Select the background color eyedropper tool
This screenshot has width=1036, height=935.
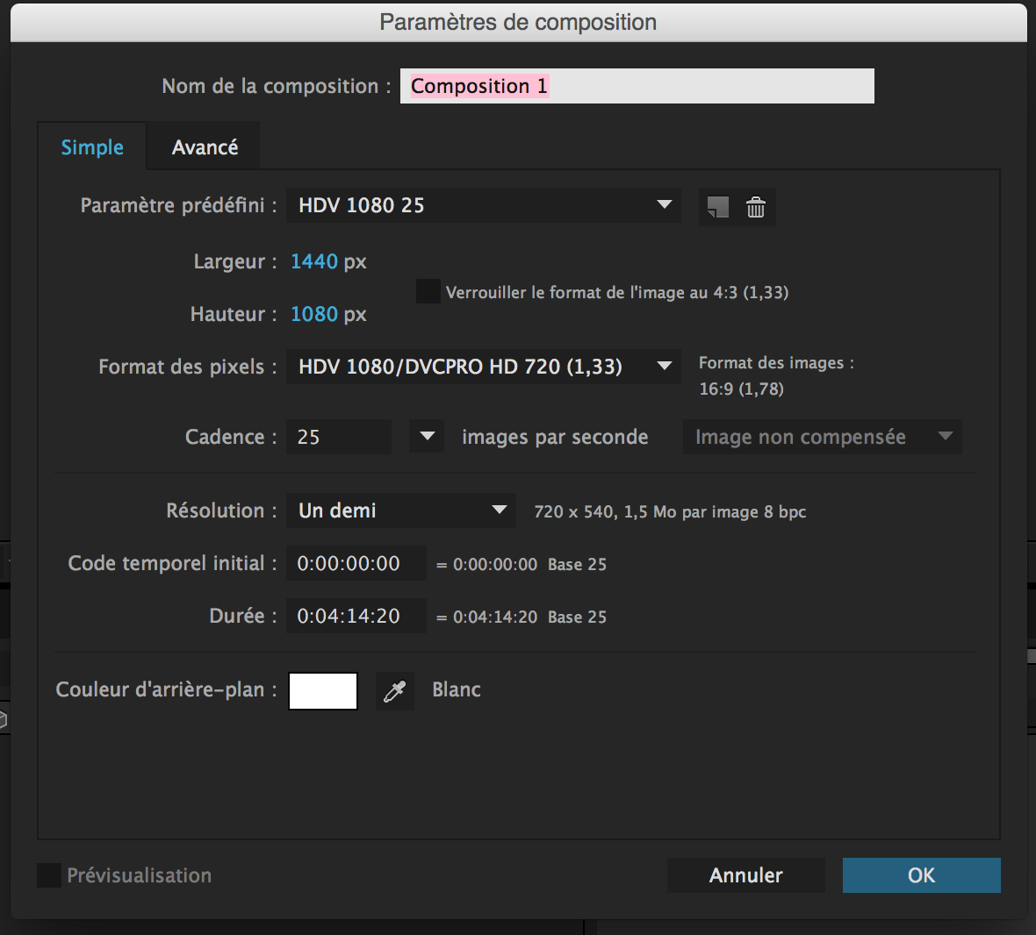394,691
